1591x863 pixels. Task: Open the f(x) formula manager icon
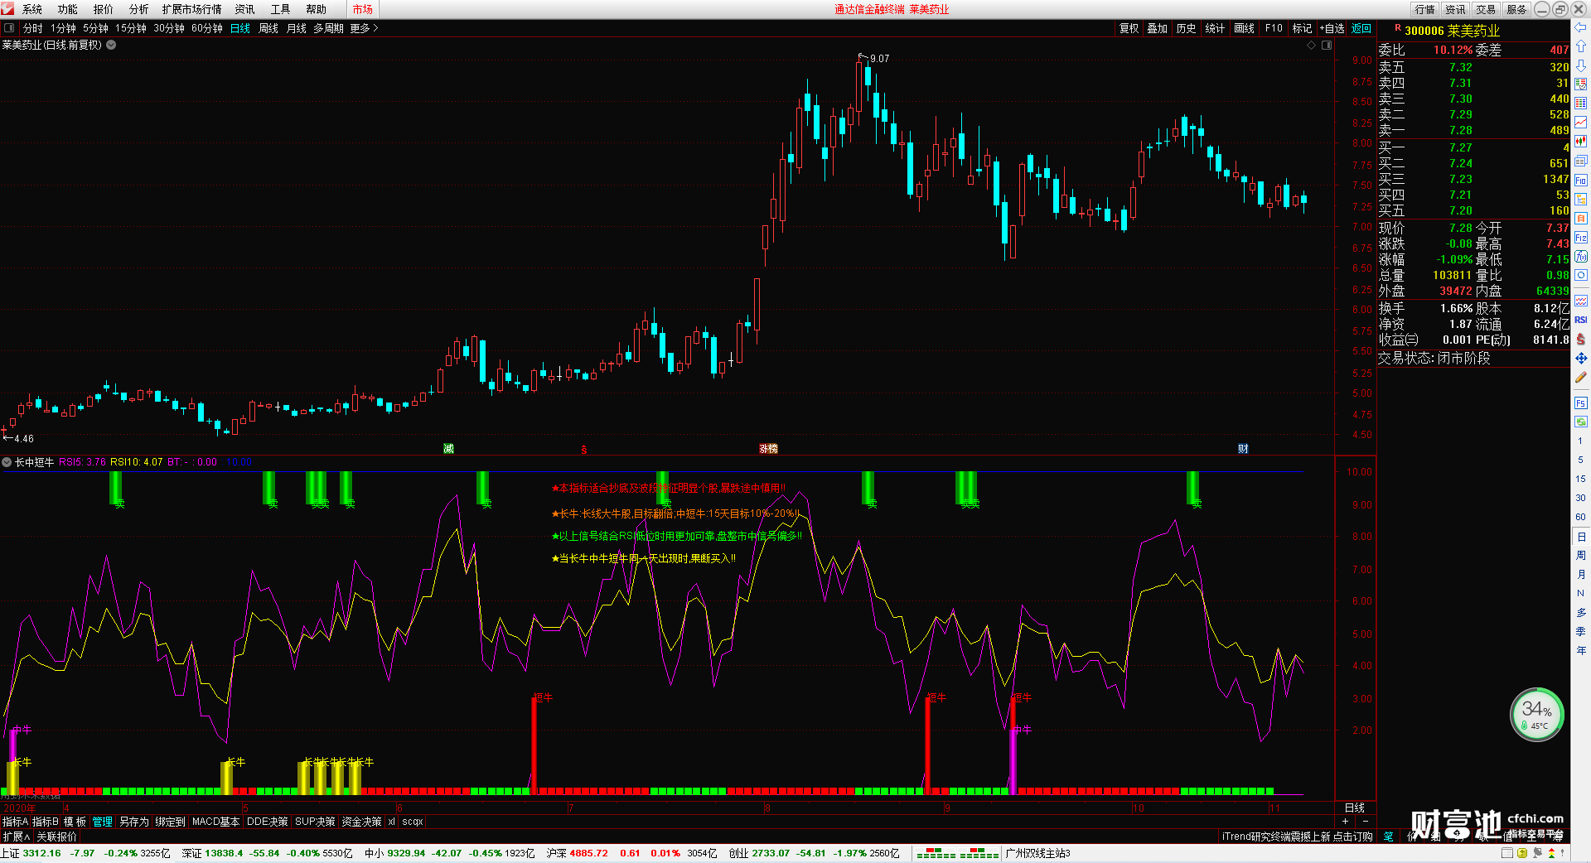coord(1581,257)
